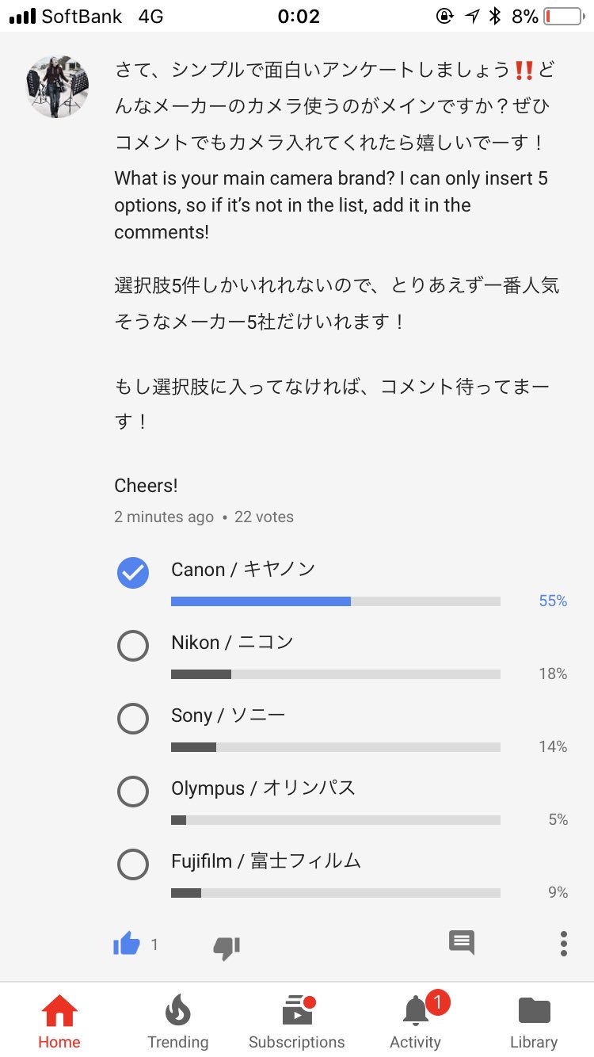This screenshot has height=1057, width=594.
Task: Select the Sony / ソニー radio option
Action: [133, 719]
